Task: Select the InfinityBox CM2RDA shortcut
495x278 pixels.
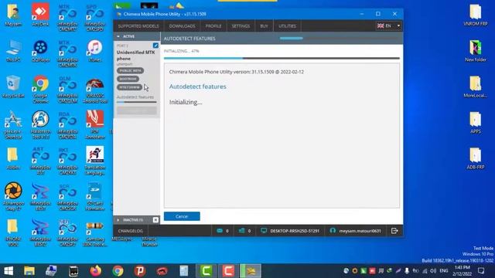Action: tap(67, 125)
